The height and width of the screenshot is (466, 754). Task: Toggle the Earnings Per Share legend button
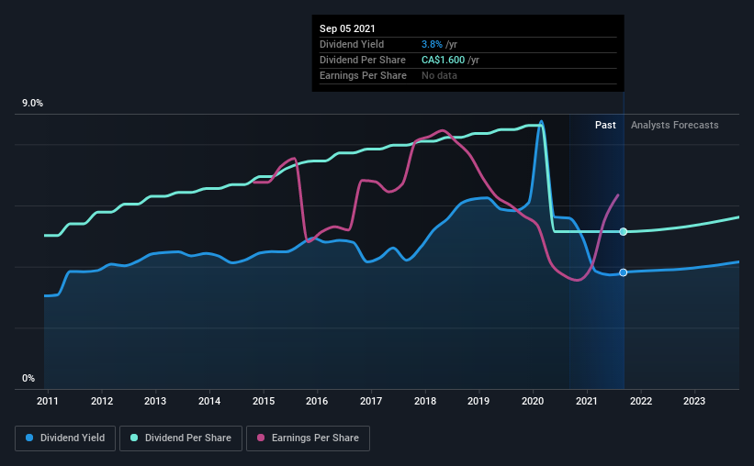[x=308, y=438]
